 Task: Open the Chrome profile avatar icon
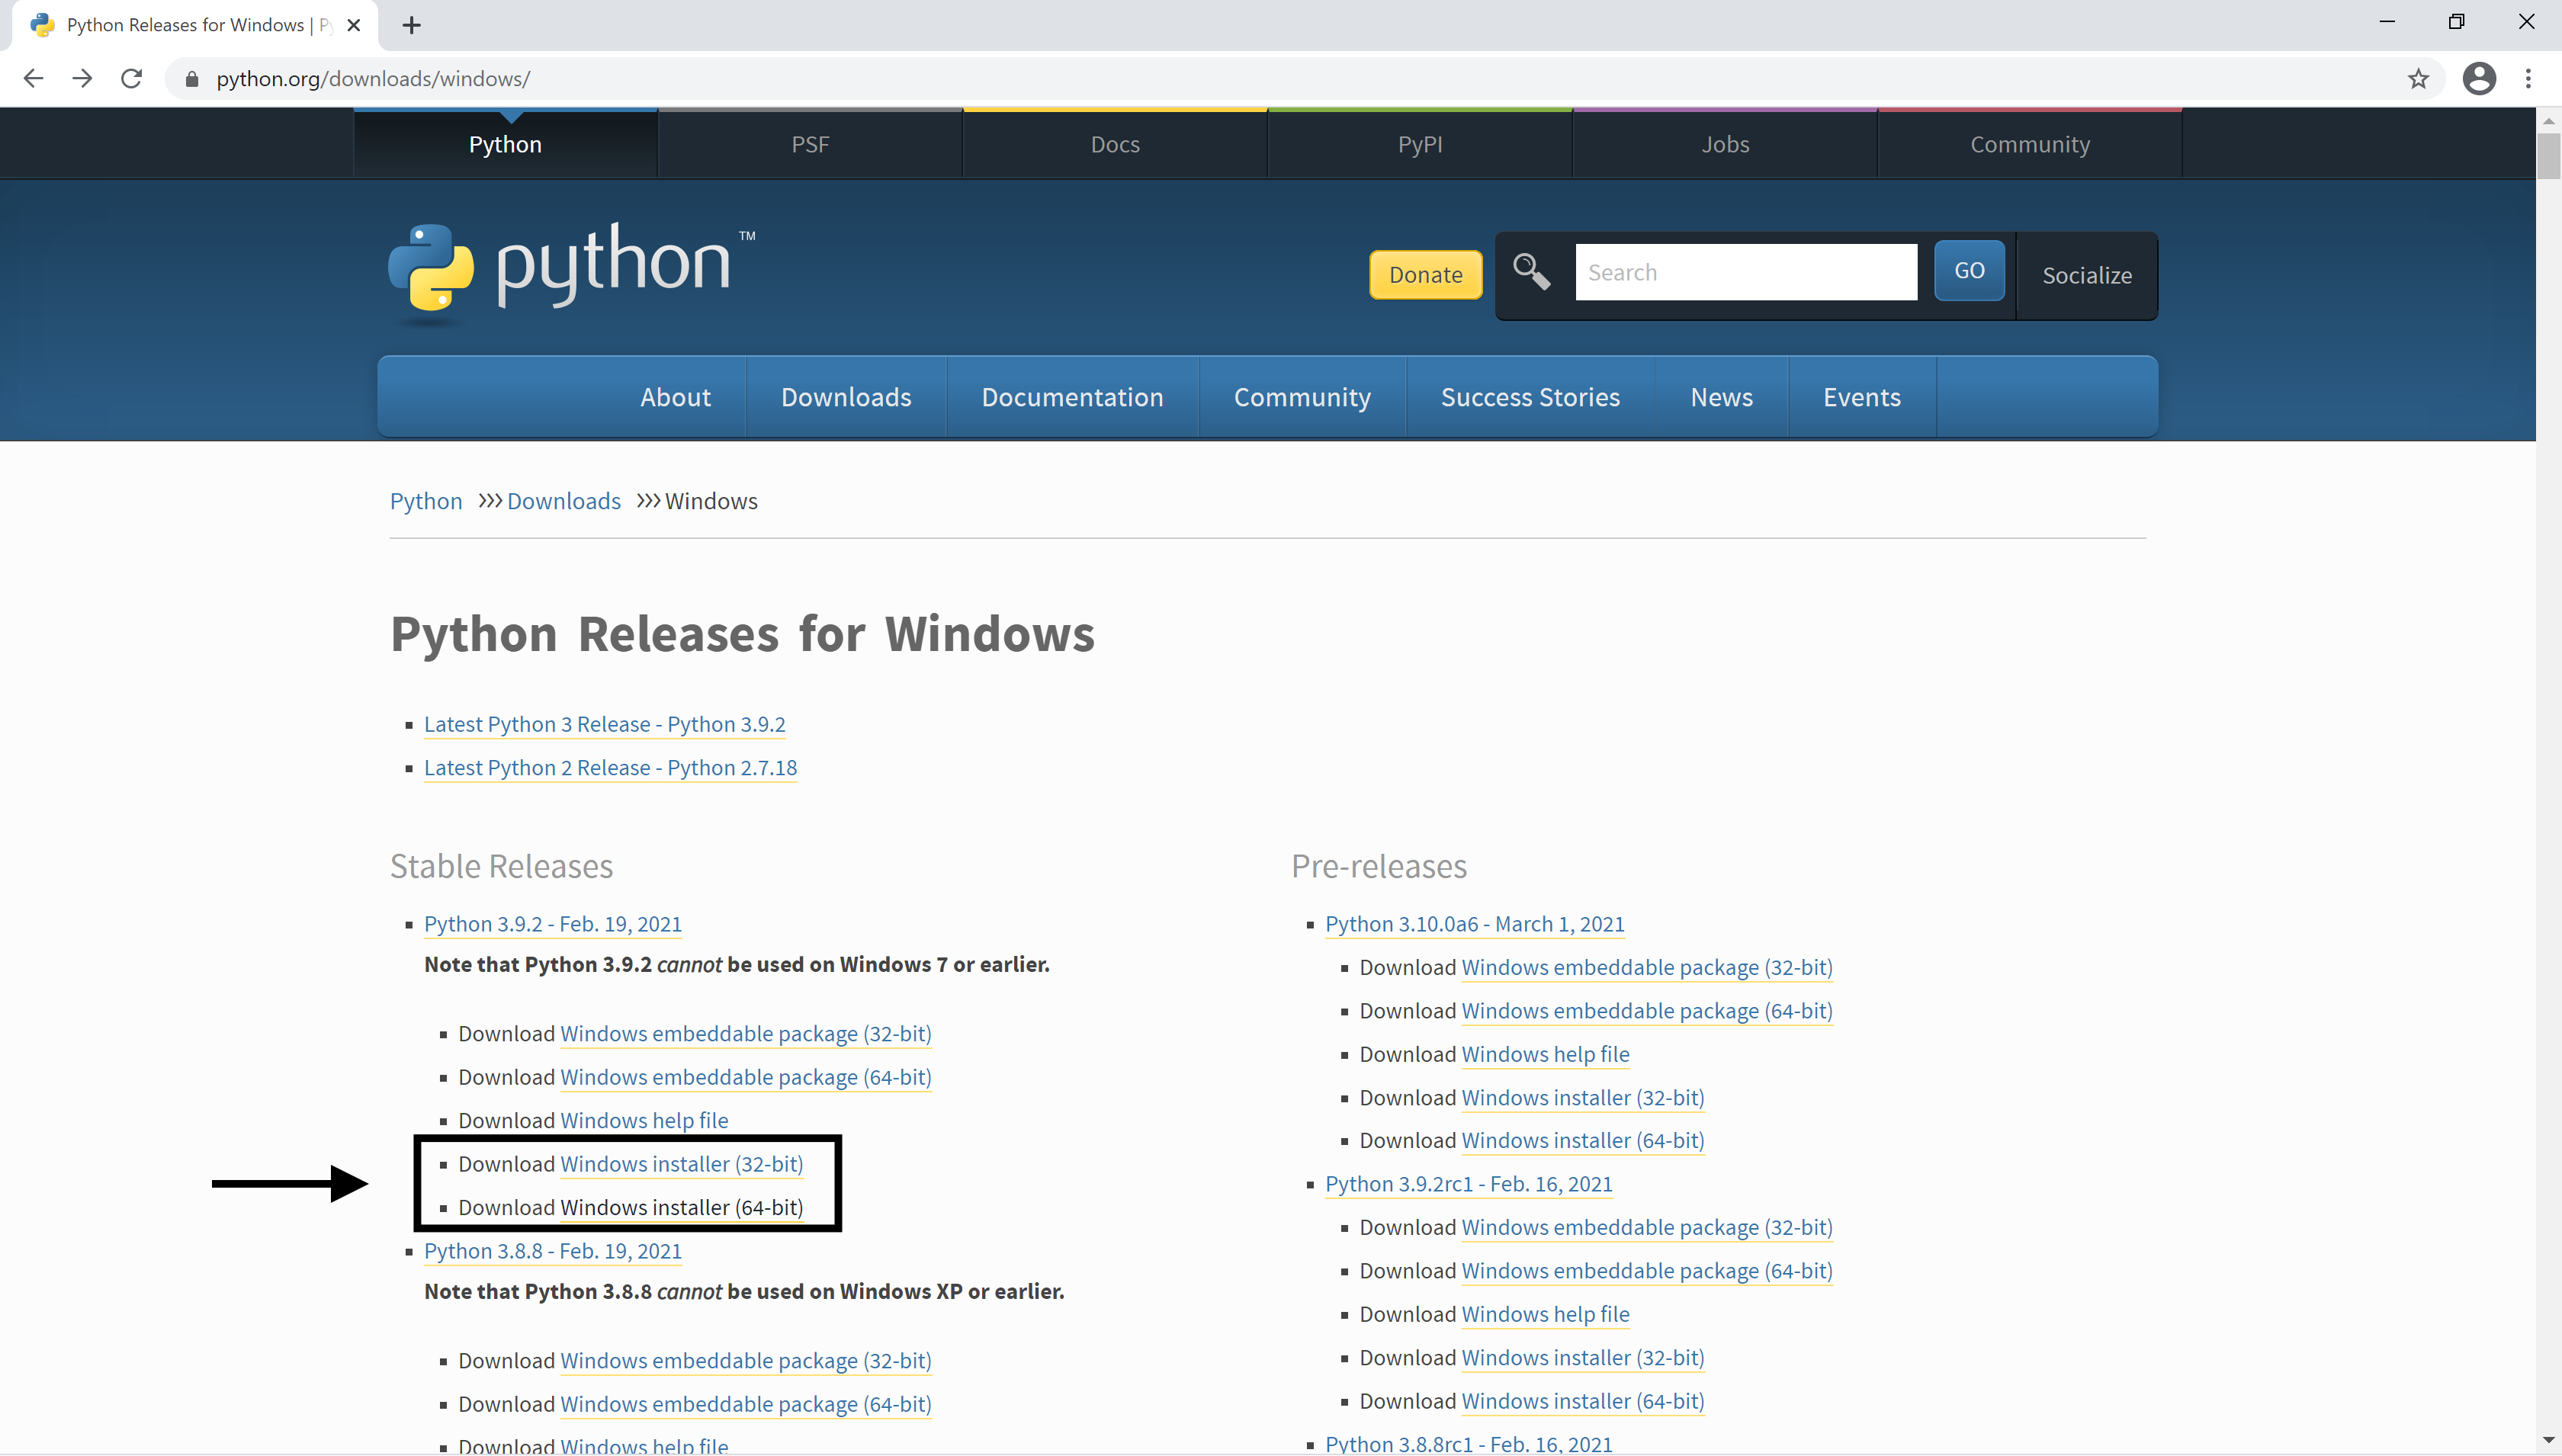[x=2479, y=78]
